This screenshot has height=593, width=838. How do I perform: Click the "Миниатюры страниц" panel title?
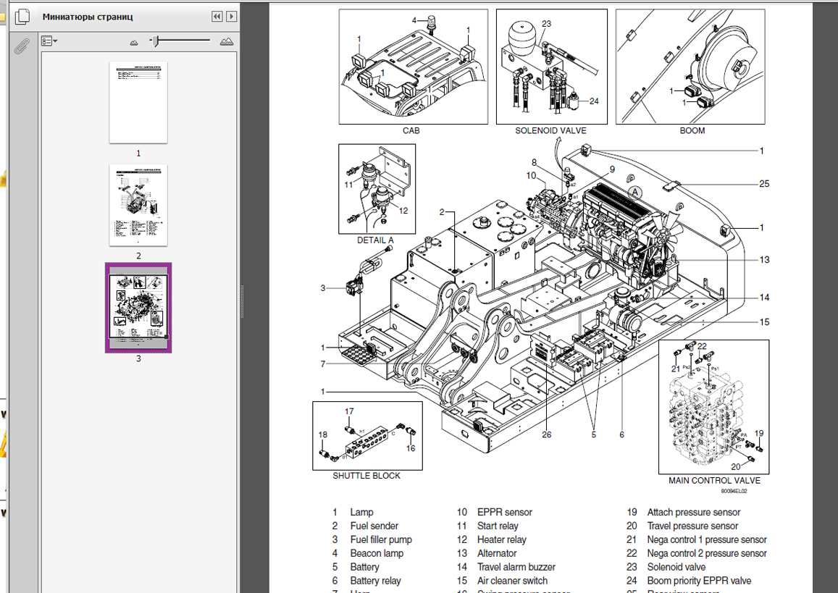88,17
